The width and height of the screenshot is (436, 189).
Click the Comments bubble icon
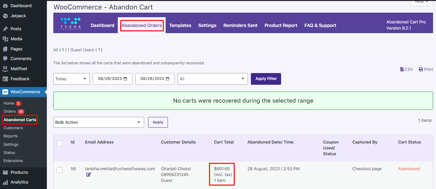pos(5,59)
